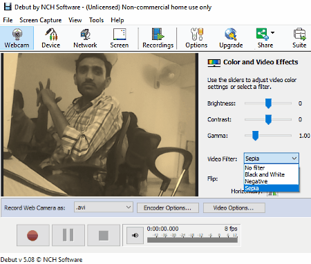Stop the recording
The height and width of the screenshot is (264, 311).
point(104,235)
